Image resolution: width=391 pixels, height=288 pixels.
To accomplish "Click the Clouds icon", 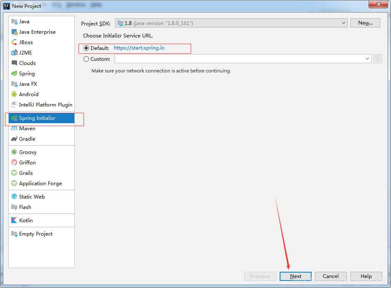I will point(14,63).
